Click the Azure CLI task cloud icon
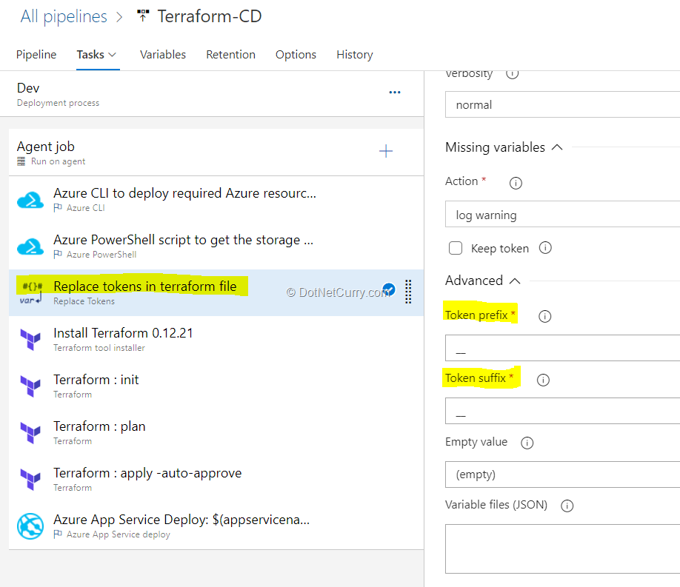The width and height of the screenshot is (680, 587). 30,201
